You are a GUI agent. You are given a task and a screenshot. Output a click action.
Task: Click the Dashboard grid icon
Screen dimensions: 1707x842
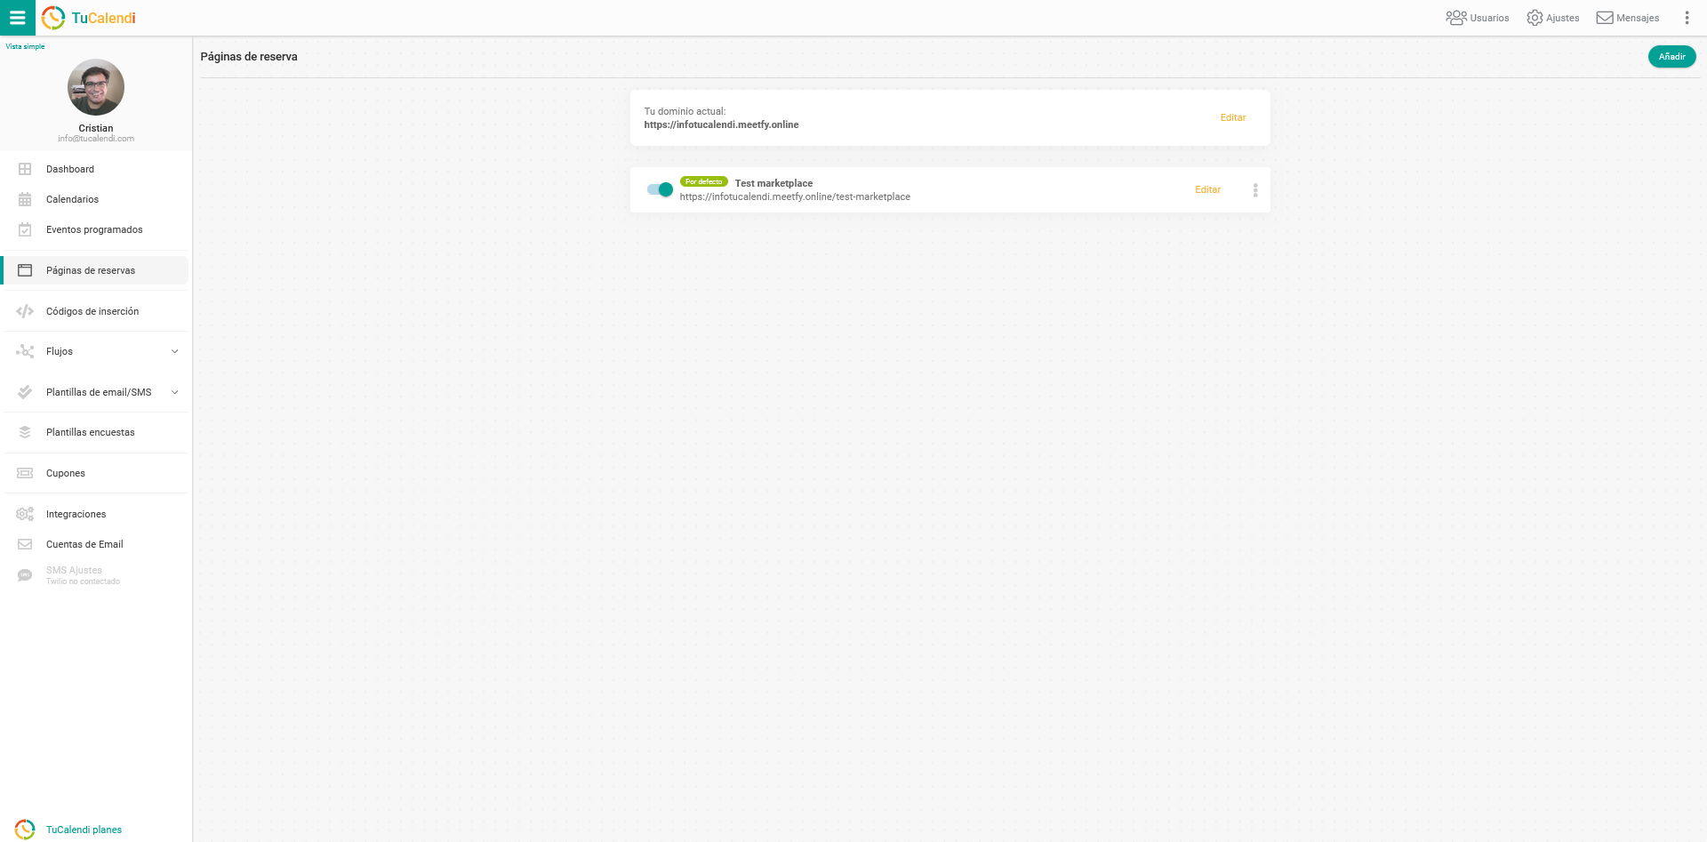point(25,169)
